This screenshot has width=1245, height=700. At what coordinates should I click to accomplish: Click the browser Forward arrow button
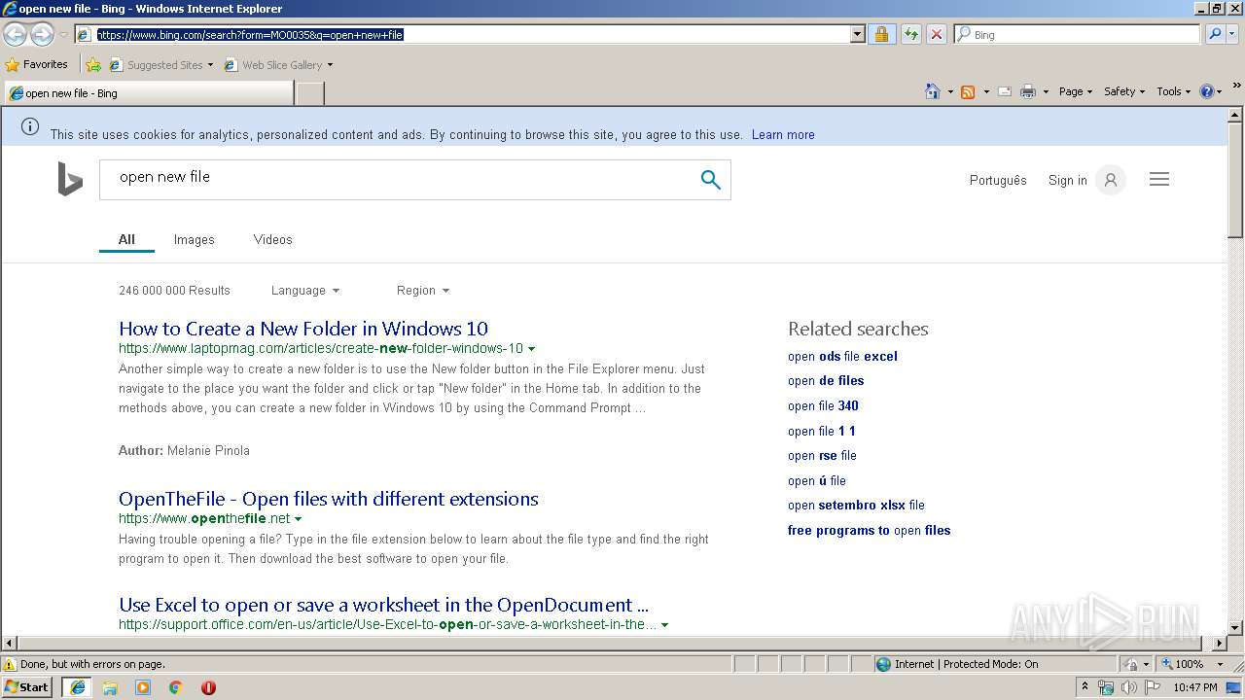[42, 34]
